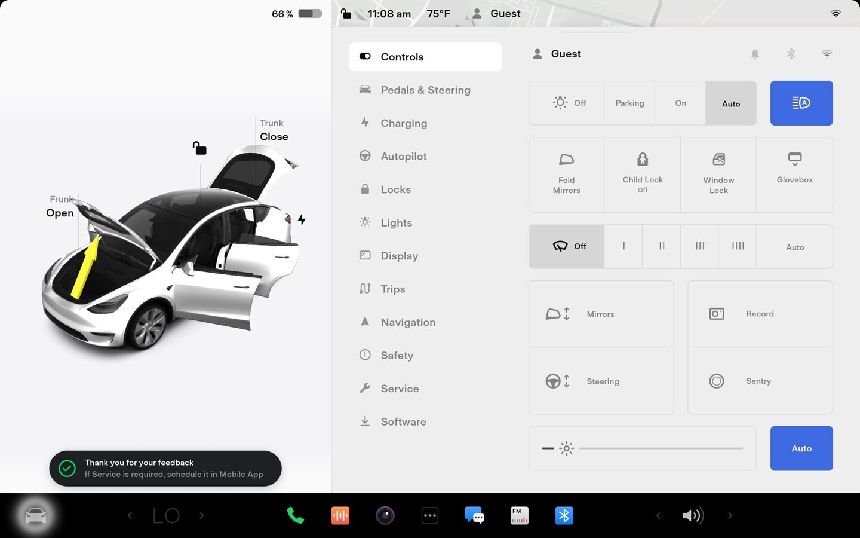Decrease volume with left chevron
Screen dimensions: 860x538
click(658, 515)
